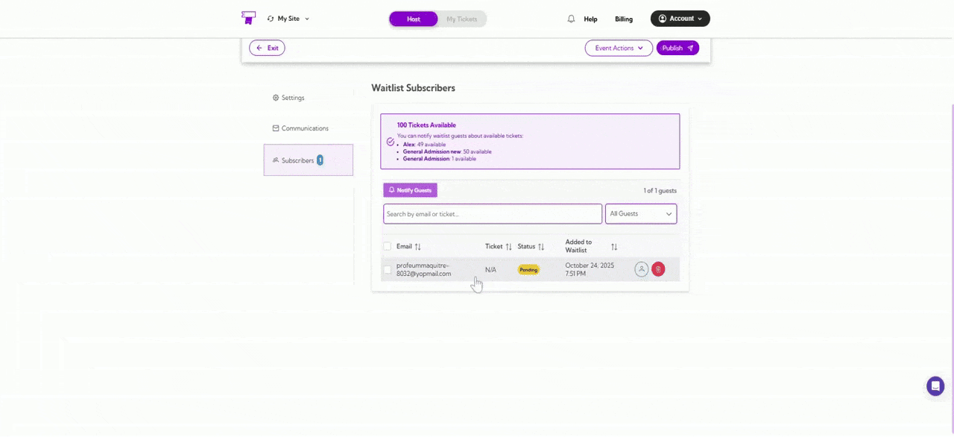Open the Account menu chevron
Image resolution: width=954 pixels, height=437 pixels.
(x=699, y=19)
